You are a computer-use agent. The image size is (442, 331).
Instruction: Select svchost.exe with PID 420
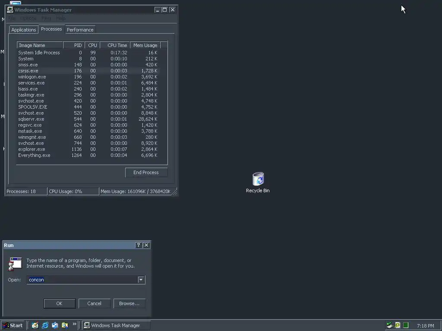[88, 101]
